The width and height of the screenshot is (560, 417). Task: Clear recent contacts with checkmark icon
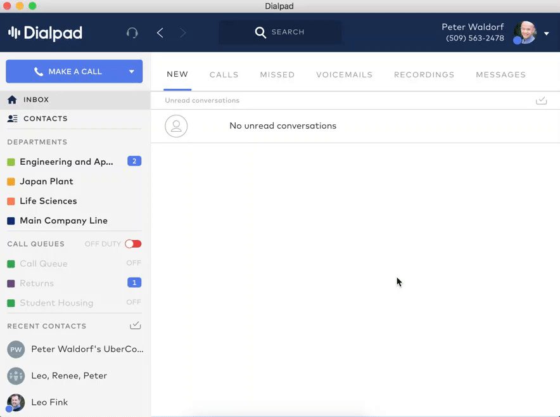pyautogui.click(x=136, y=326)
